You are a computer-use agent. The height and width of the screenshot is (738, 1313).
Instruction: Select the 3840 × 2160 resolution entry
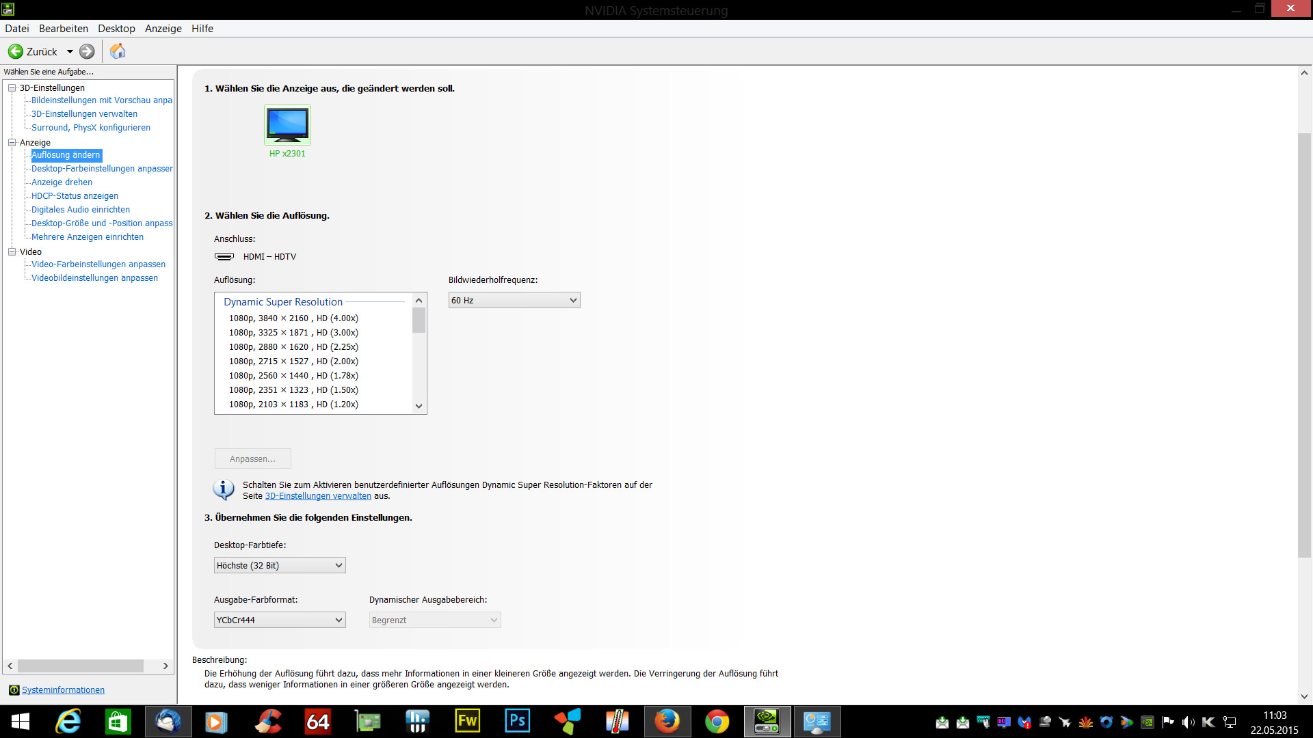[293, 318]
